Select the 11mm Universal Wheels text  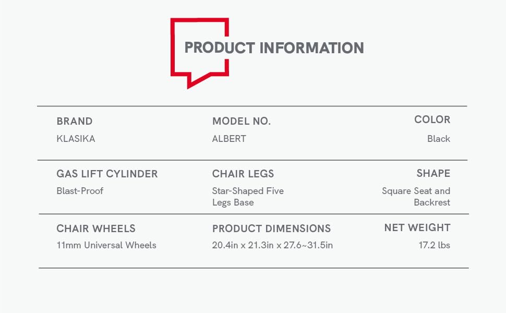pyautogui.click(x=106, y=245)
